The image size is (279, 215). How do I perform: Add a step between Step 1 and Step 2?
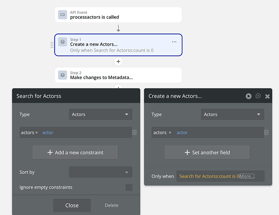118,61
